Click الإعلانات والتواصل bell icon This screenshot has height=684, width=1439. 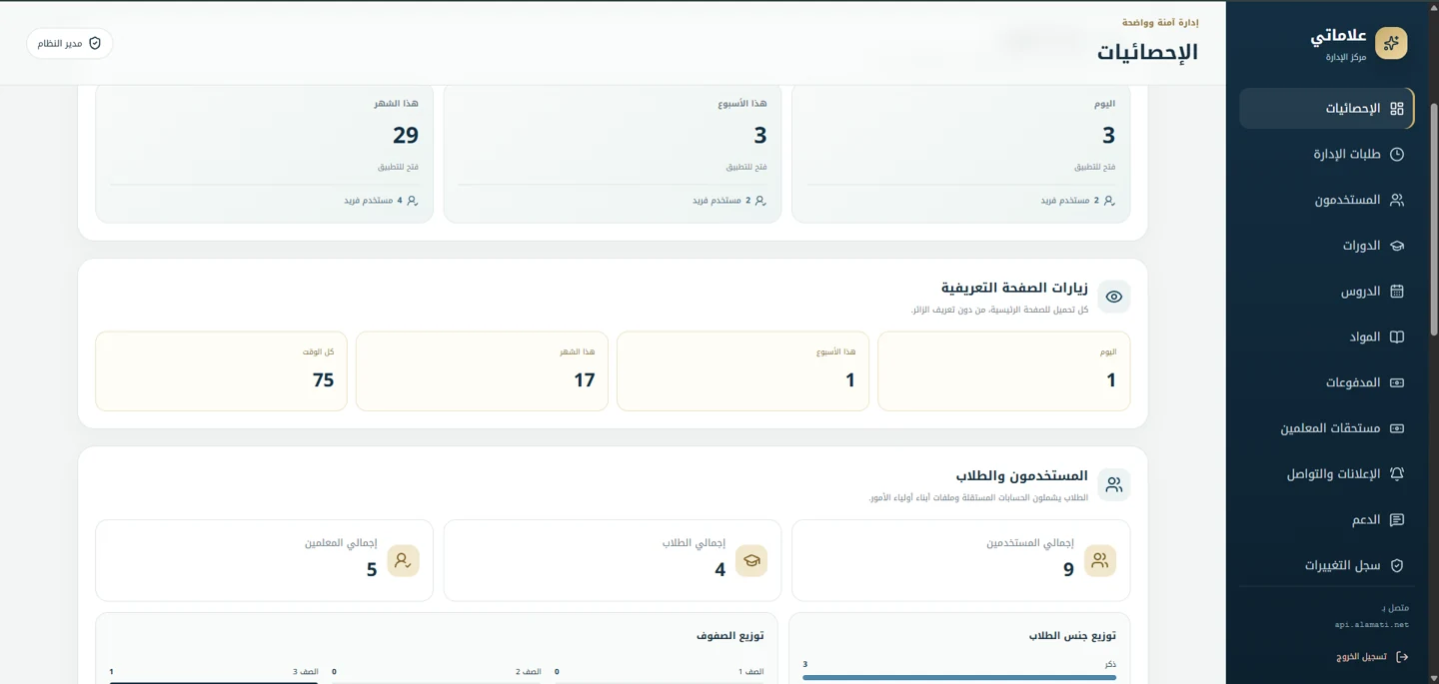click(x=1397, y=474)
